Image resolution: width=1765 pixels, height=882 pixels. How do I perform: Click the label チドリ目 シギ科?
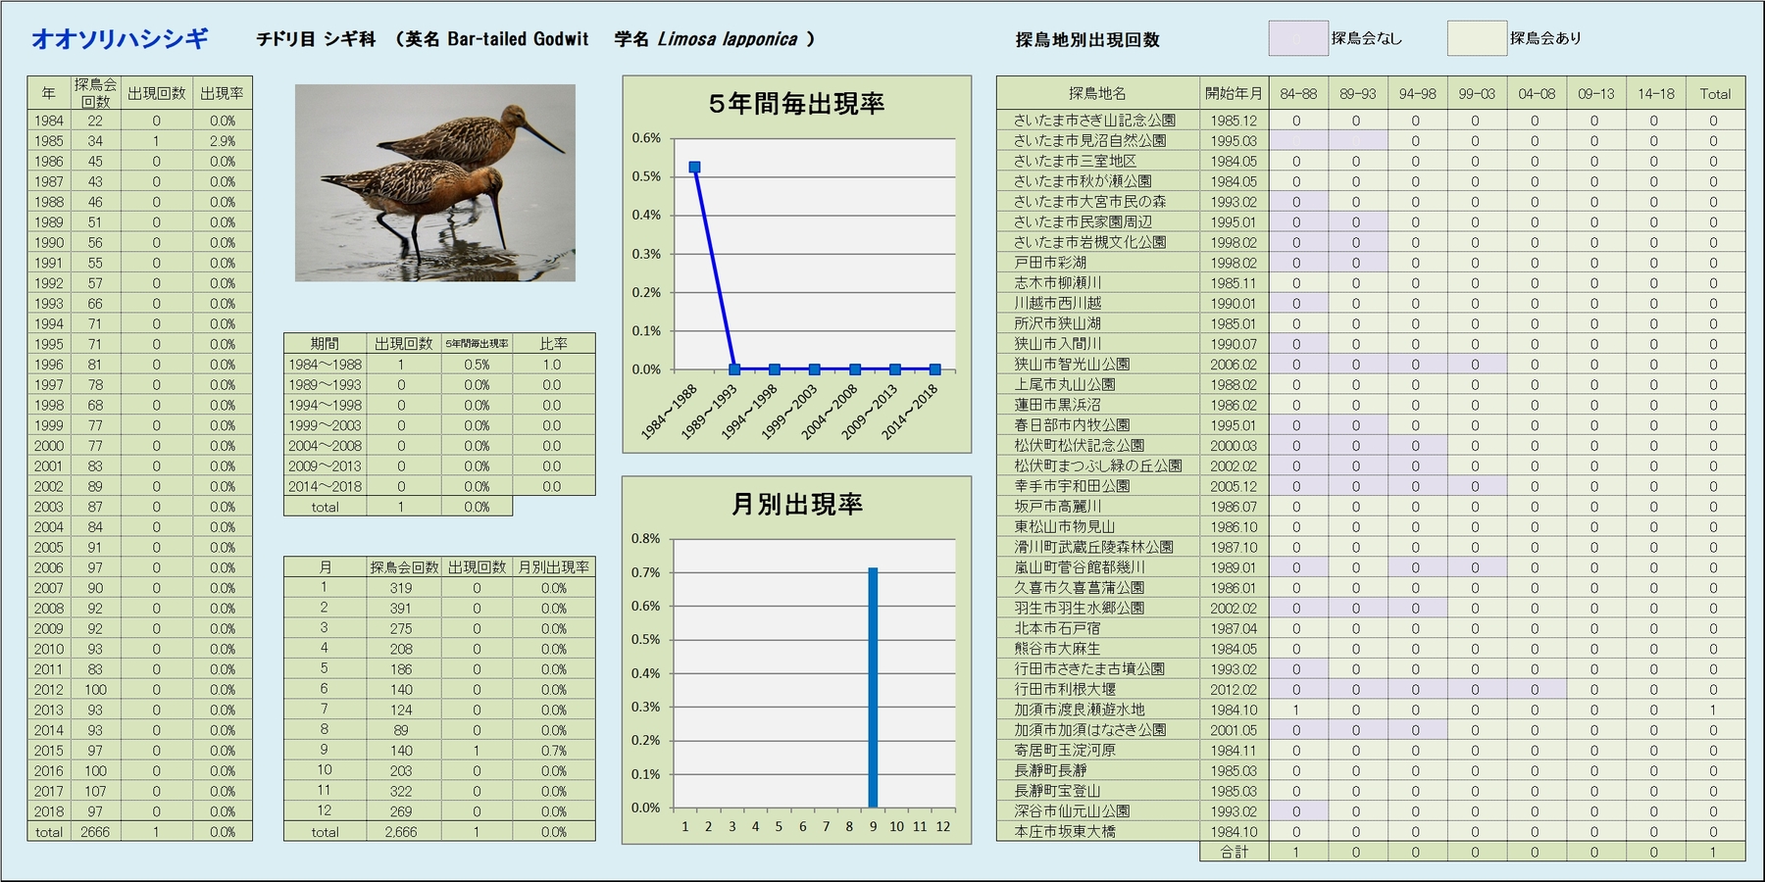[316, 39]
